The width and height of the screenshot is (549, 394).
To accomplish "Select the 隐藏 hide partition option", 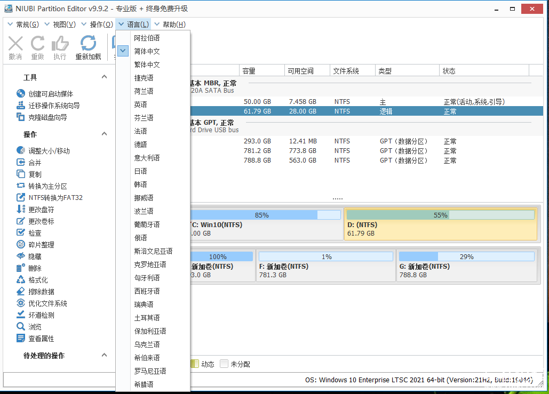I will pos(29,256).
